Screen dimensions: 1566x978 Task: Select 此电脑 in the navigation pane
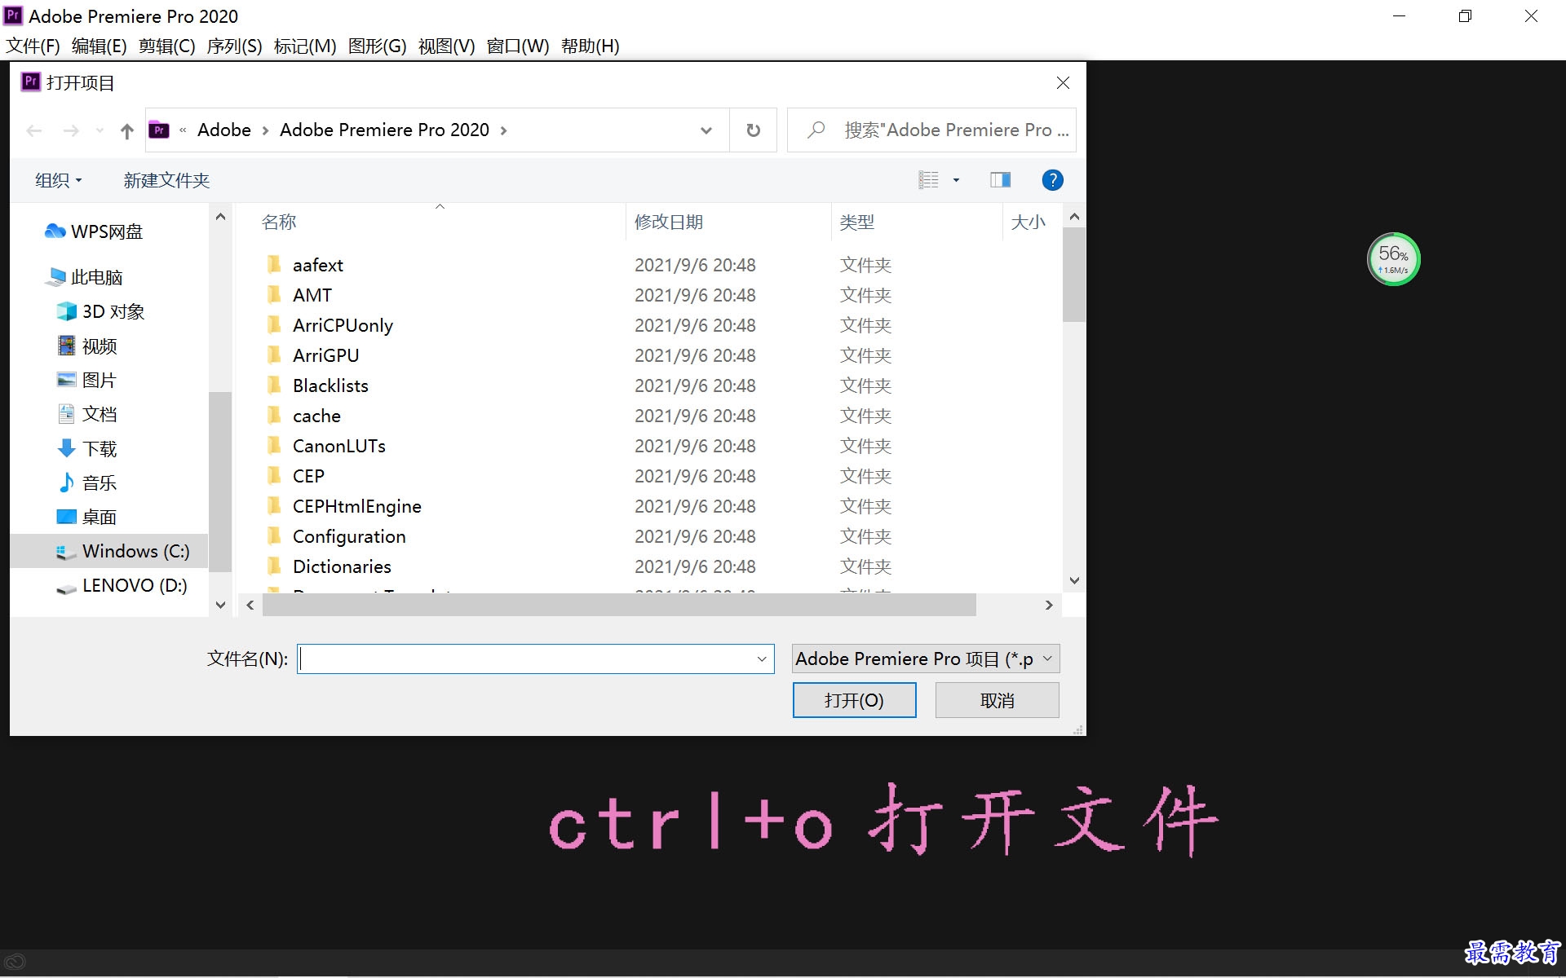pyautogui.click(x=84, y=277)
